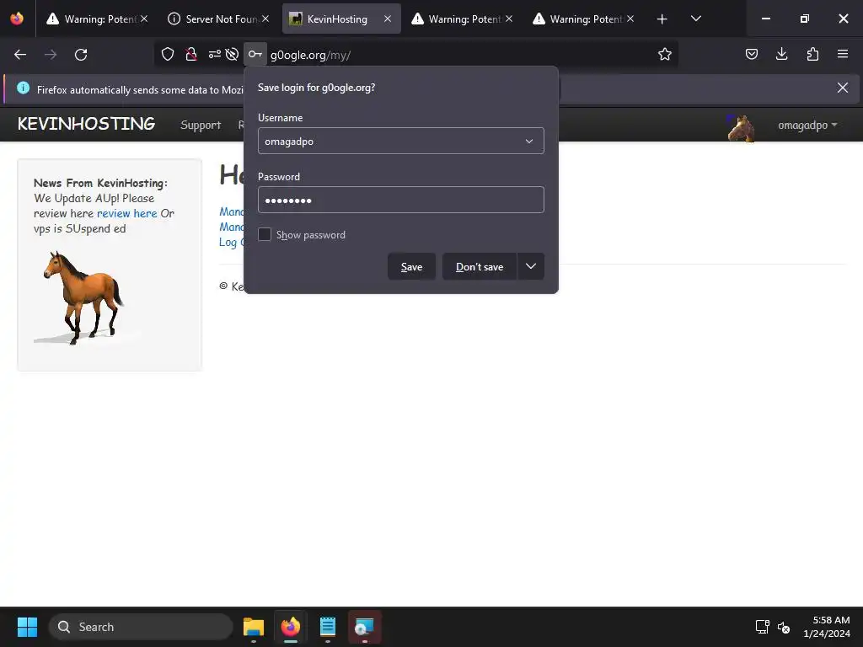
Task: Close the KevinHosting tab
Action: tap(388, 19)
